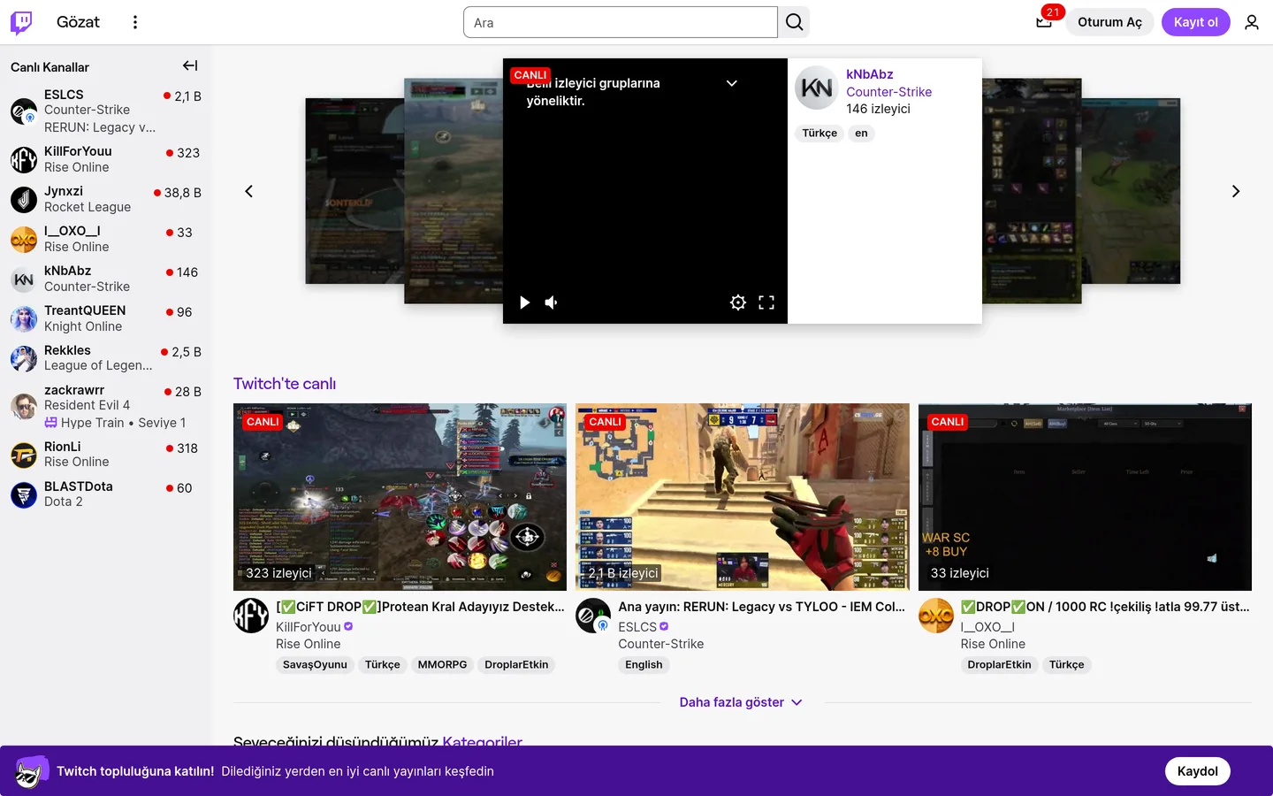The width and height of the screenshot is (1273, 796).
Task: Open TreantQUEEN Knight Online sidebar row
Action: tap(106, 318)
